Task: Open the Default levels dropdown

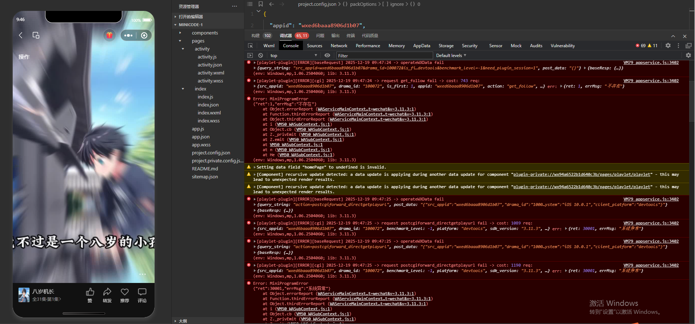Action: (451, 56)
